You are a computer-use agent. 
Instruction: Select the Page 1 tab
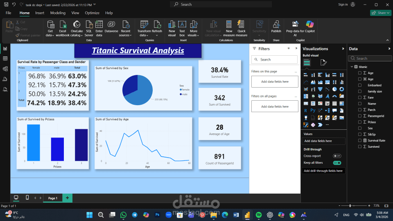point(53,198)
